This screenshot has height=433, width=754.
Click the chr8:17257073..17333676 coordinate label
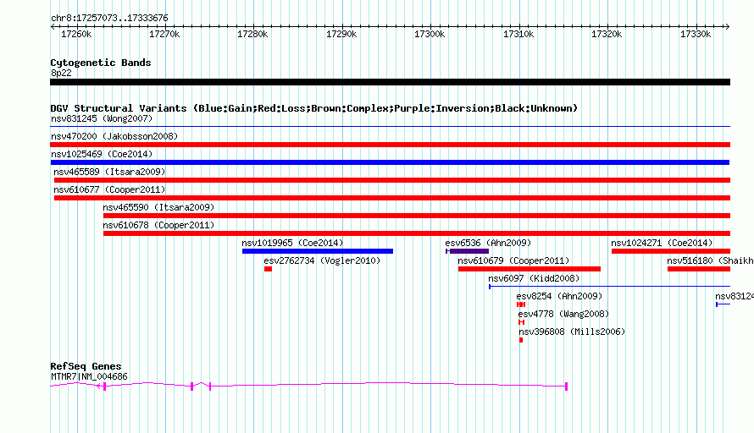[x=109, y=19]
